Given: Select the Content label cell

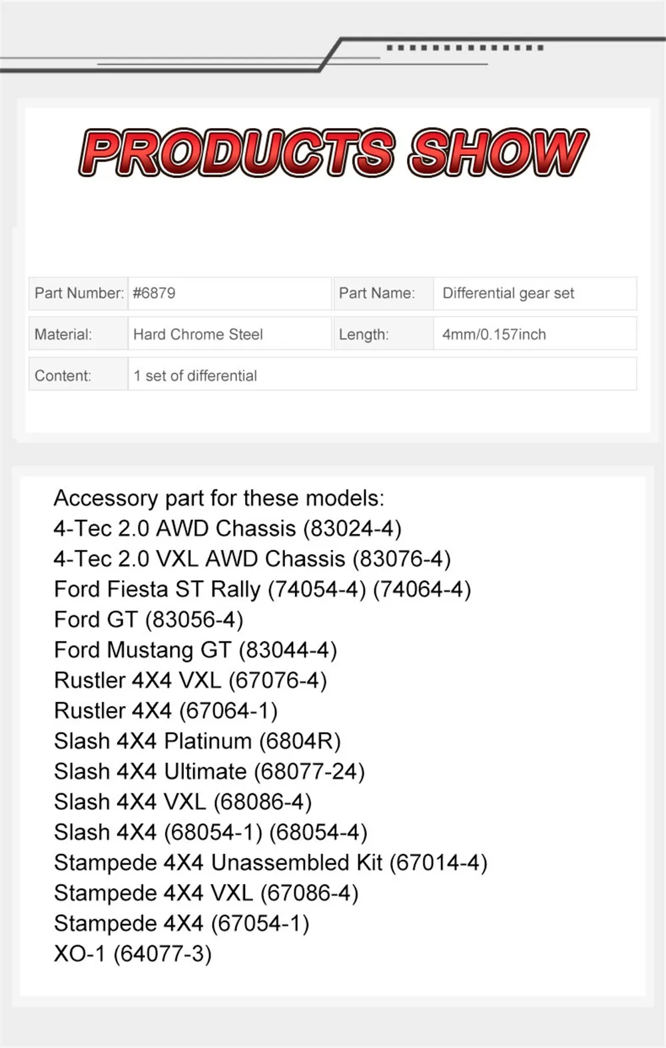Looking at the screenshot, I should [x=78, y=375].
